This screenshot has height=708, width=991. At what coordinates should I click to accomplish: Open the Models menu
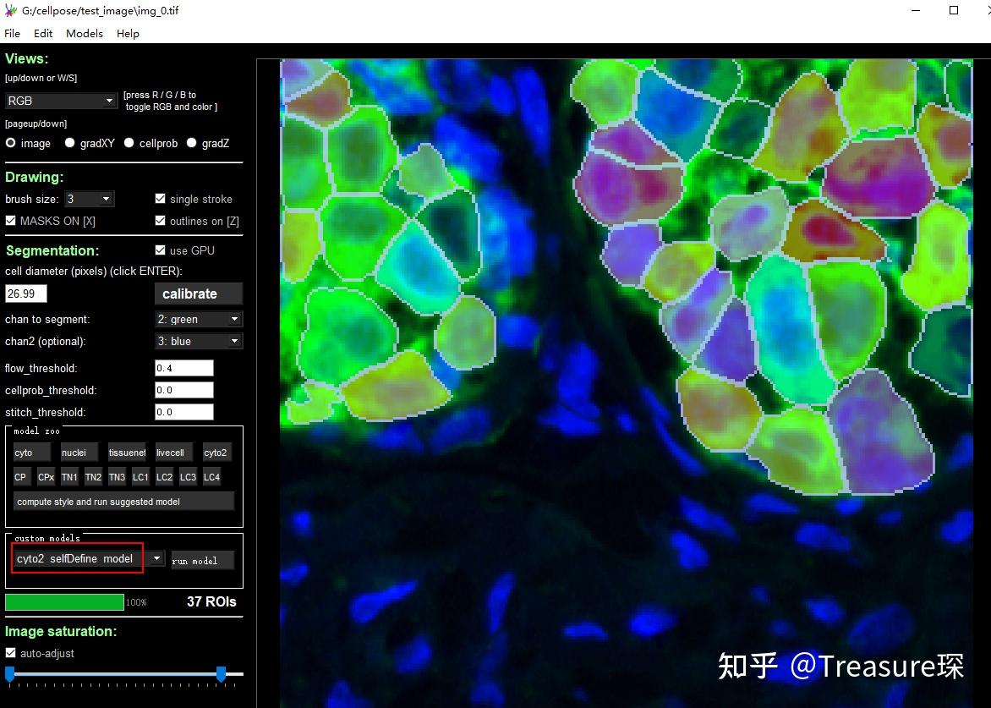click(84, 33)
